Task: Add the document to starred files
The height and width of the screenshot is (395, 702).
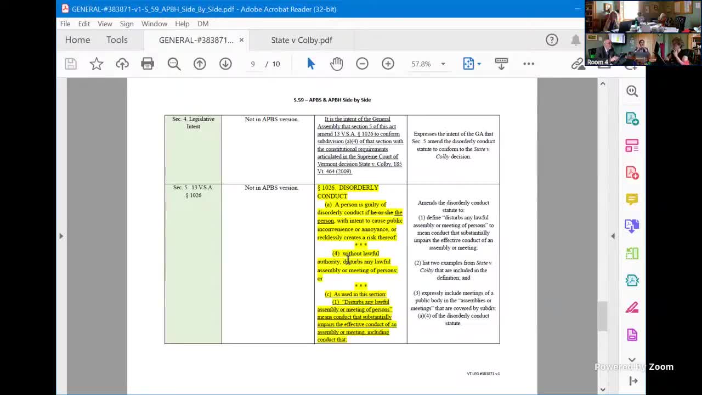Action: 97,64
